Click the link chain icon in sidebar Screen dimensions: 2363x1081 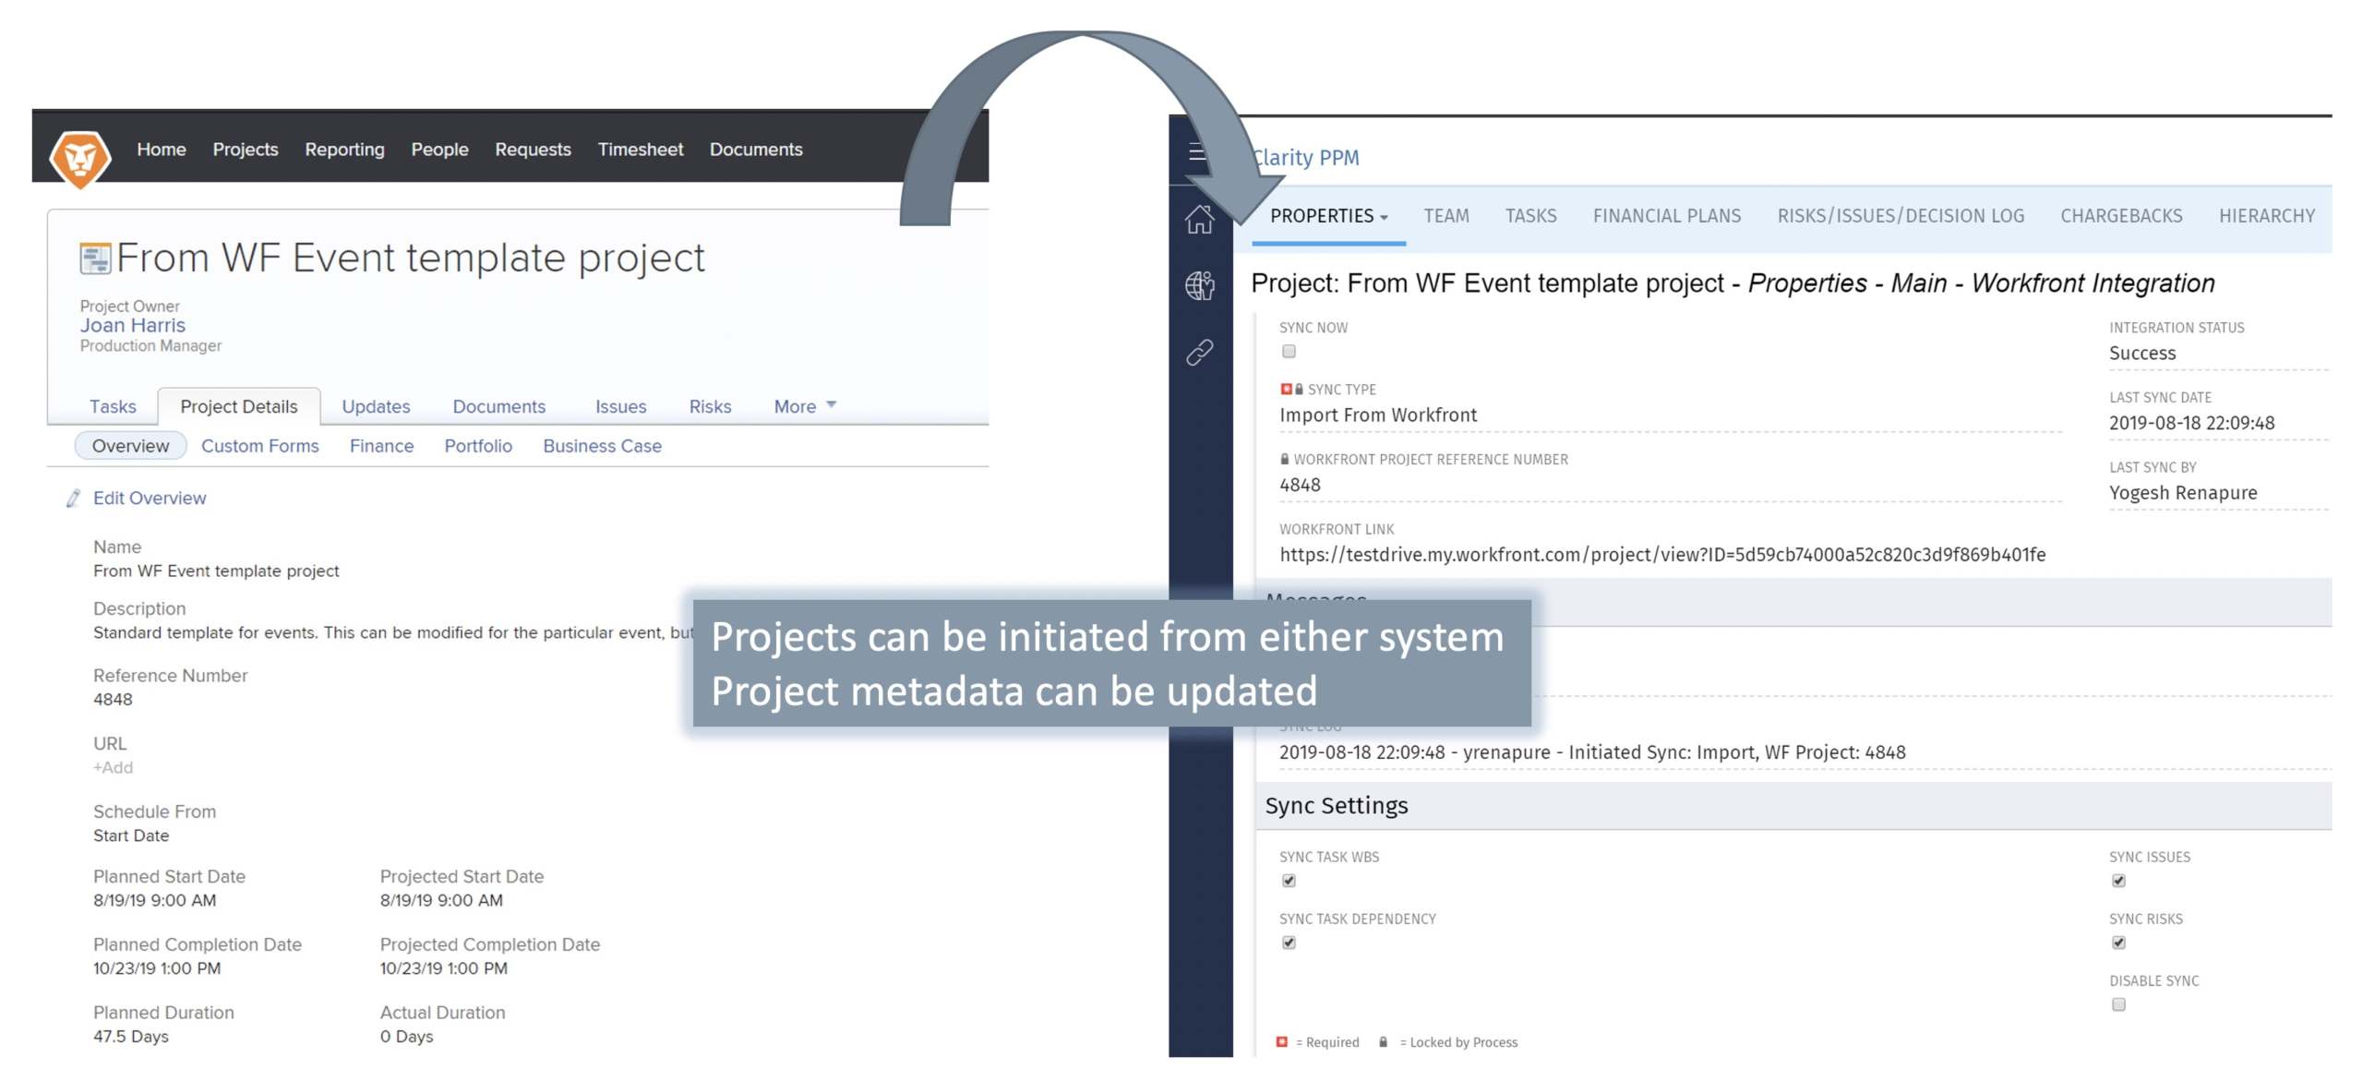[x=1199, y=352]
